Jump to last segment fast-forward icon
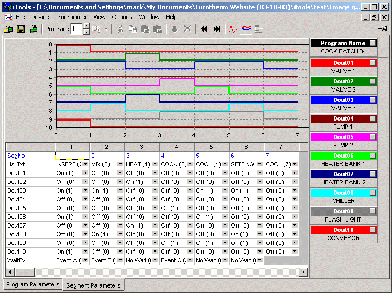This screenshot has height=293, width=392. (216, 29)
